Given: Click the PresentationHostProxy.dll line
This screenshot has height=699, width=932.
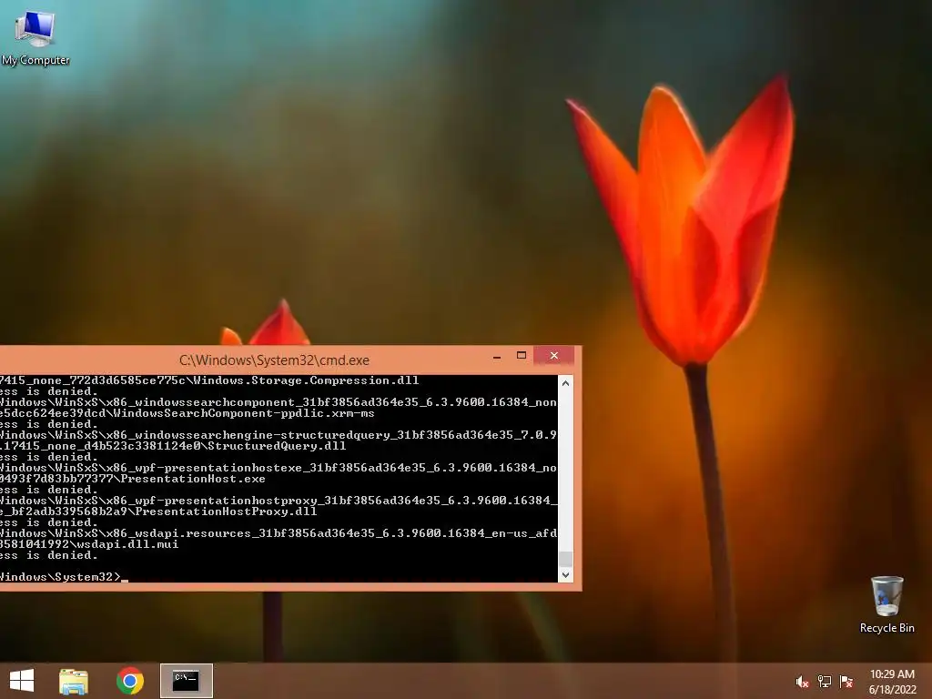Looking at the screenshot, I should coord(158,512).
